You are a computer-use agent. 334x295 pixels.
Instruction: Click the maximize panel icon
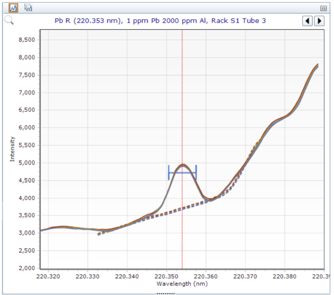(x=323, y=8)
